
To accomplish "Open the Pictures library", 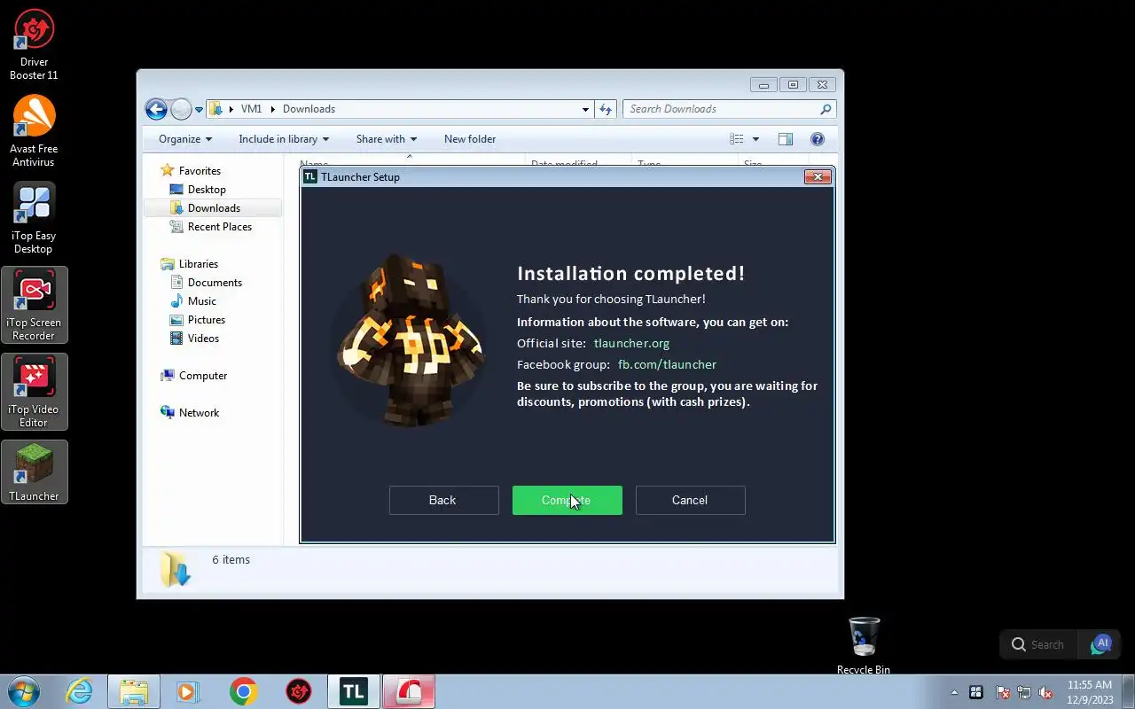I will tap(207, 320).
